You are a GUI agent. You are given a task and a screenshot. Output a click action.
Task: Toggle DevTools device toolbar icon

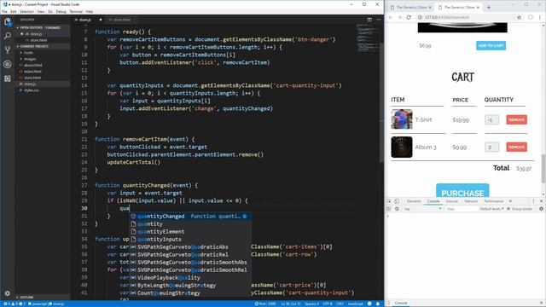397,201
